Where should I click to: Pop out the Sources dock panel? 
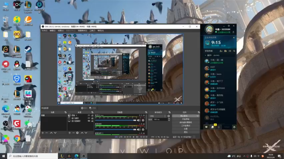(x=92, y=112)
